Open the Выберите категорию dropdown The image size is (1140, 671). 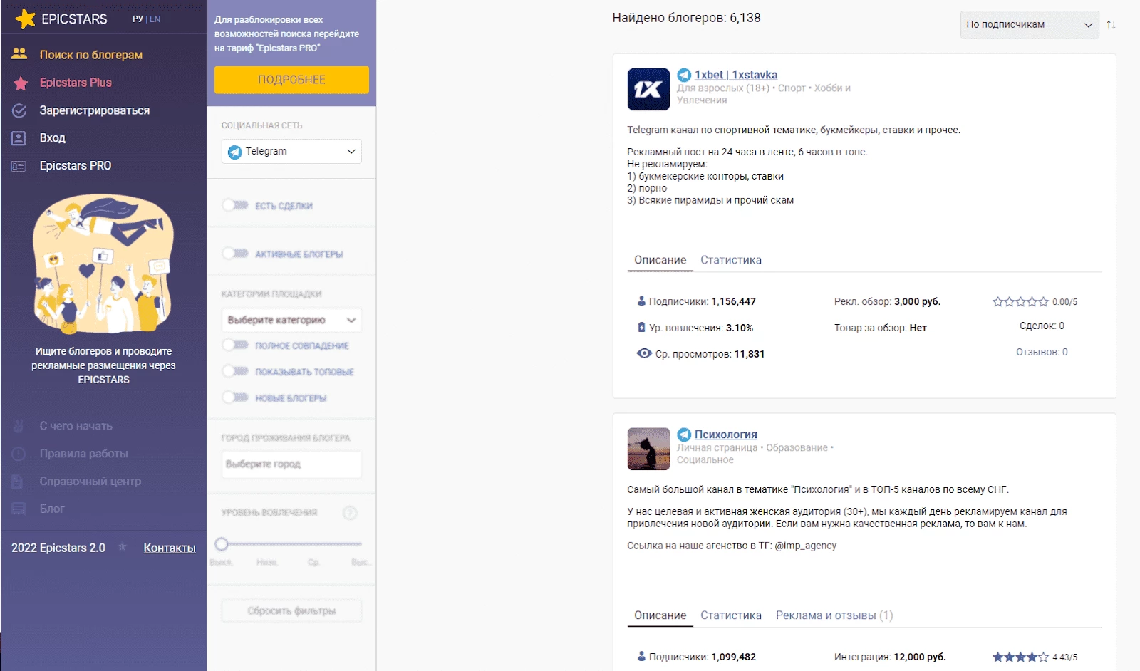click(x=291, y=320)
